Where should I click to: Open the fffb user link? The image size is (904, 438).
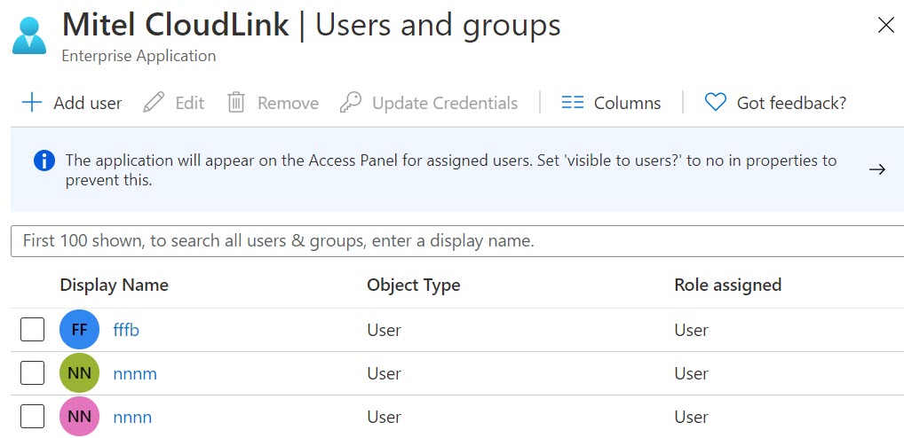[126, 331]
